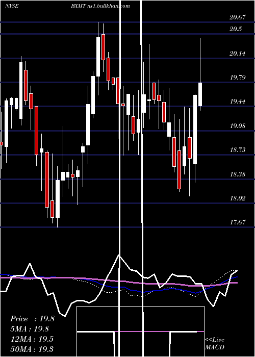Screen dimensions: 255x357
Task: Click the 50MA : 19.3 readout
Action: coord(32,349)
